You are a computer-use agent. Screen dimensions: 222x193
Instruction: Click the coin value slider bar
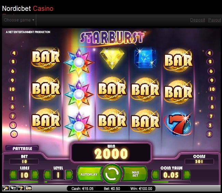(x=171, y=182)
